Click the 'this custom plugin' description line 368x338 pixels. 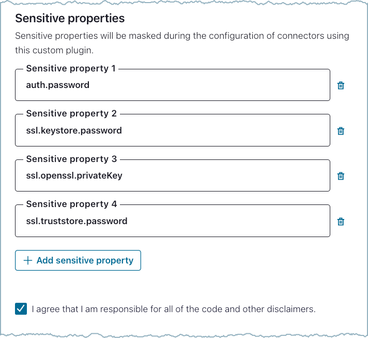pyautogui.click(x=54, y=51)
